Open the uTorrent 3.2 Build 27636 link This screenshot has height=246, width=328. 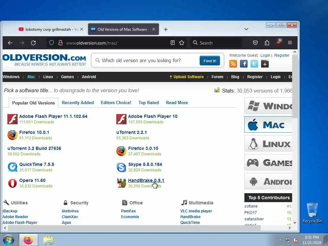pos(34,148)
